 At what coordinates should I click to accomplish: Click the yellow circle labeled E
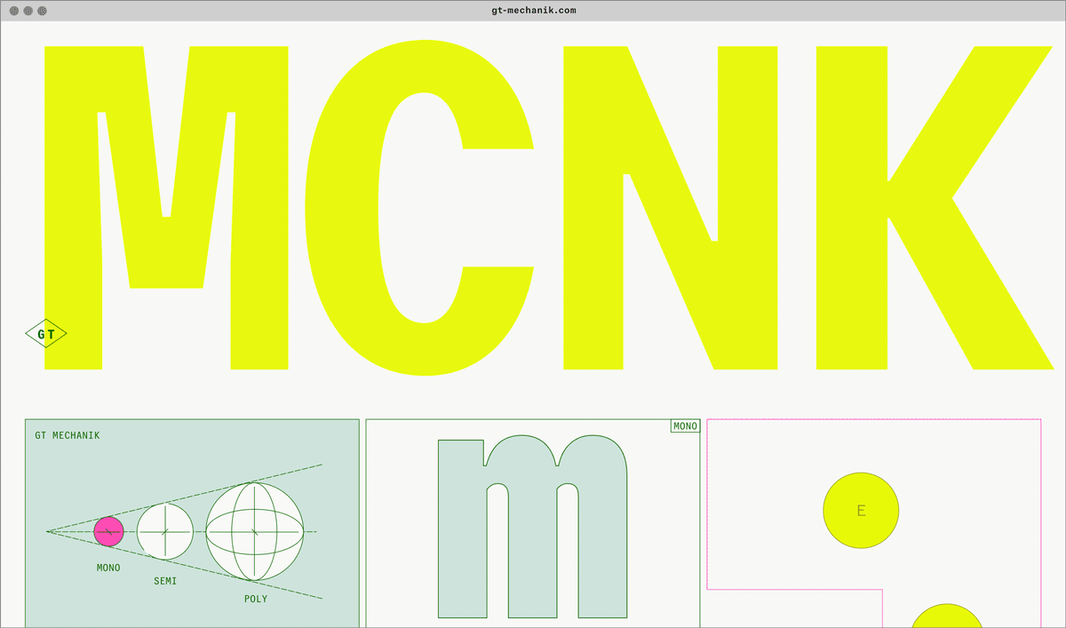click(861, 511)
